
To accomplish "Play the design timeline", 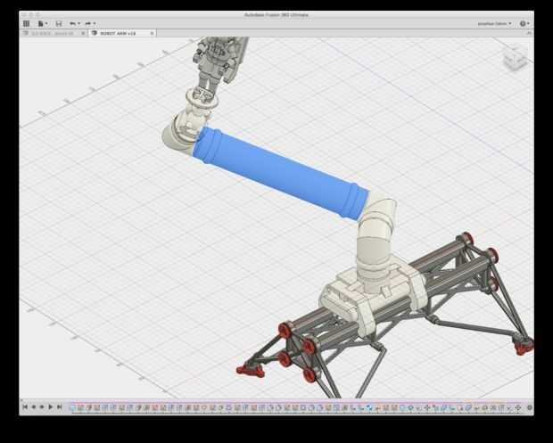I will click(x=51, y=406).
